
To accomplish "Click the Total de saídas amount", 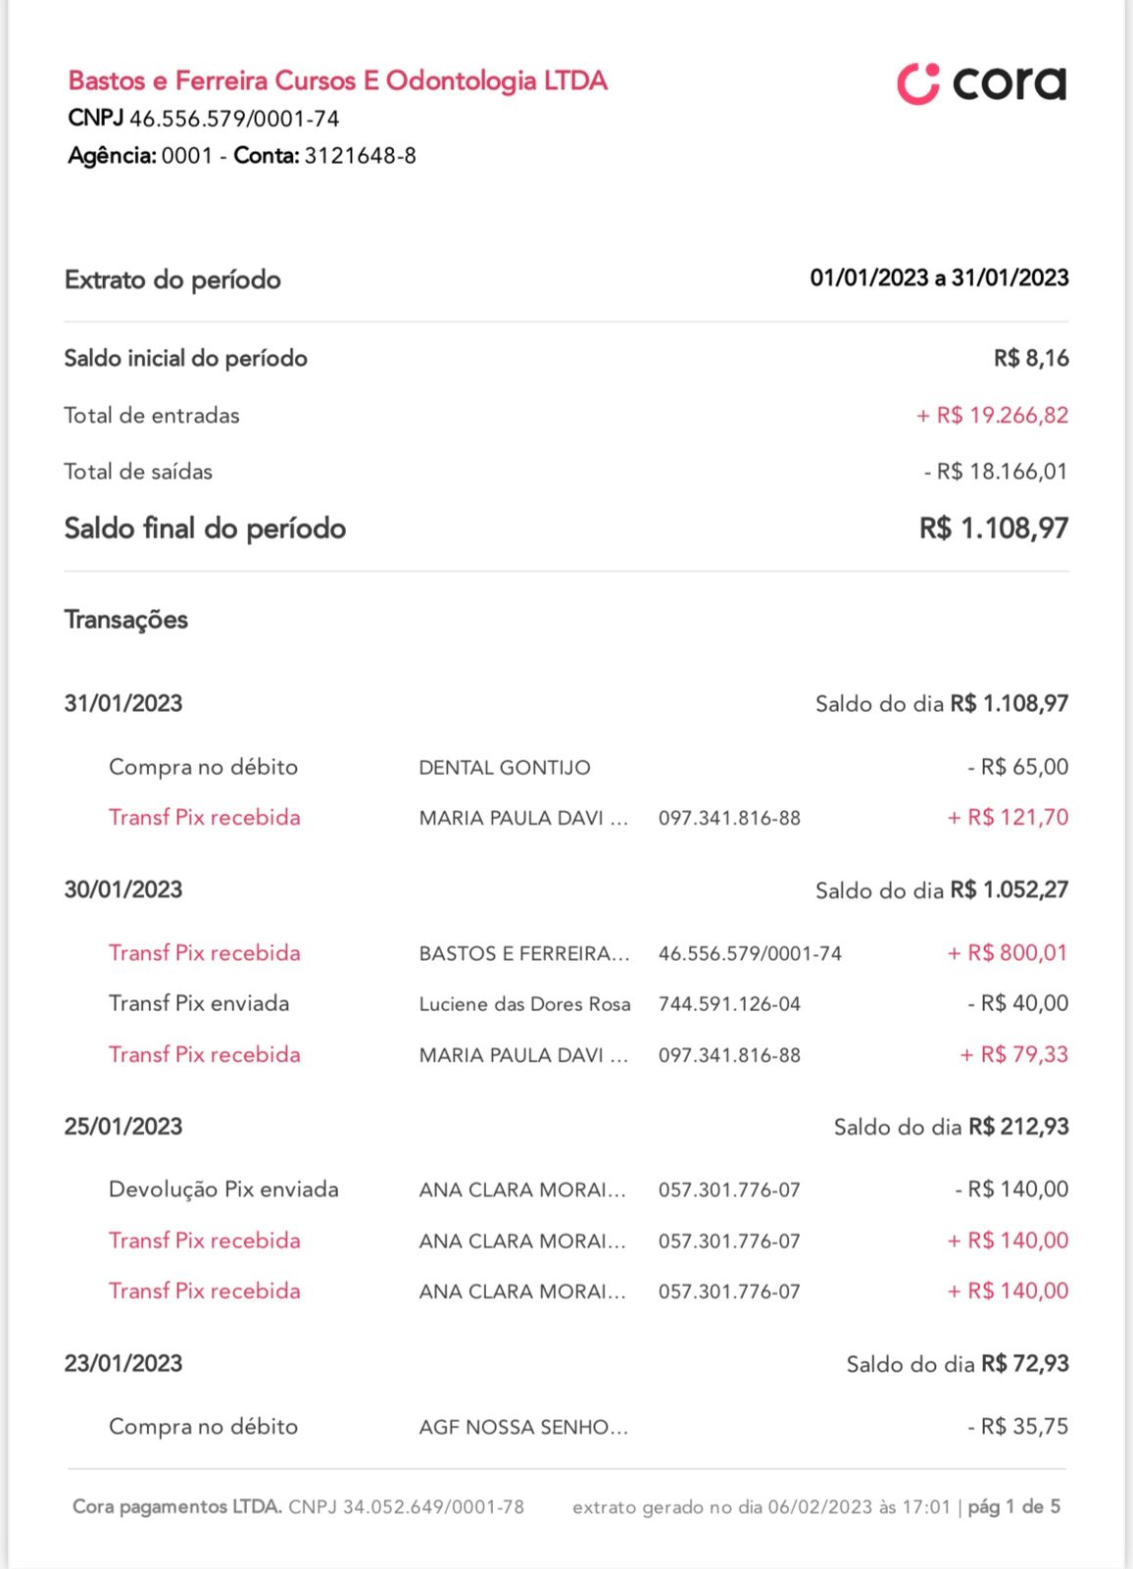I will click(x=995, y=472).
